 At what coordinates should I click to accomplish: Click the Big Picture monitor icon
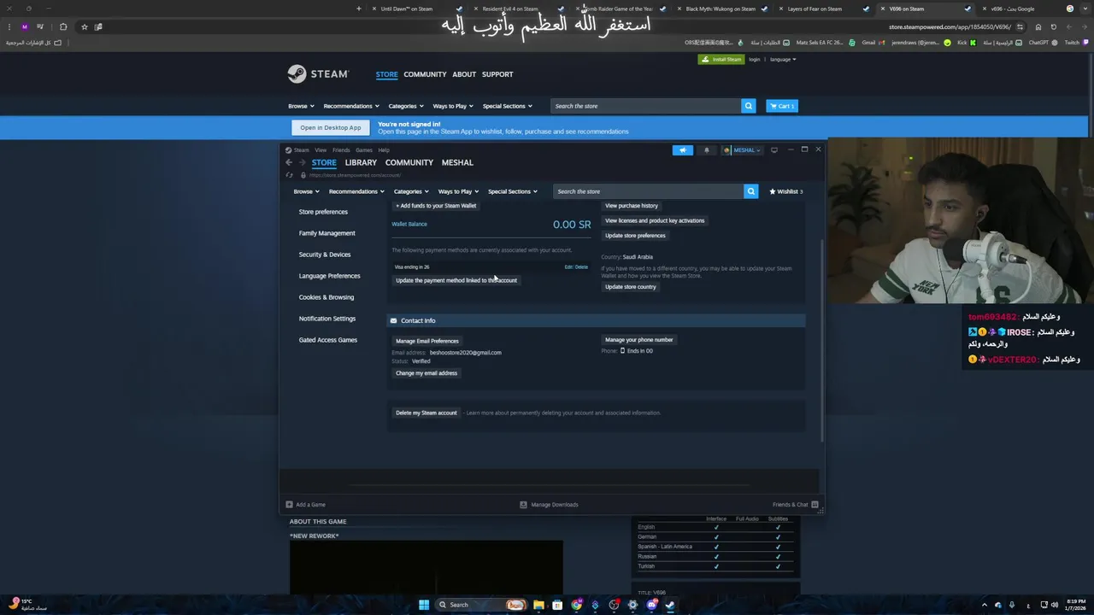[x=774, y=150]
